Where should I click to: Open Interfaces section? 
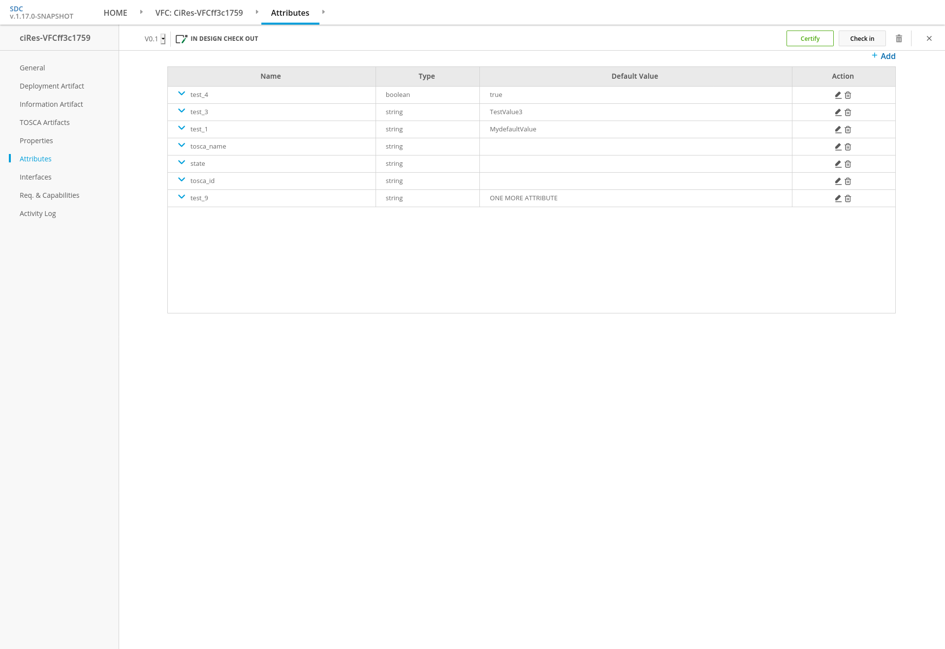tap(35, 177)
